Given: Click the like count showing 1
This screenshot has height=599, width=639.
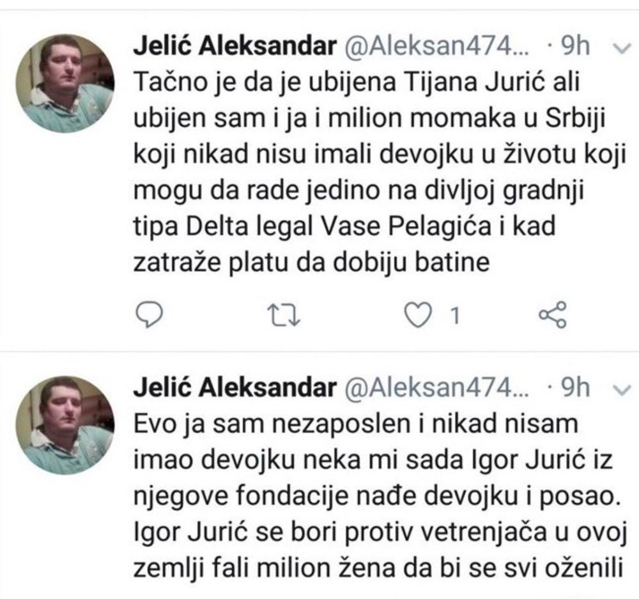Looking at the screenshot, I should [454, 315].
